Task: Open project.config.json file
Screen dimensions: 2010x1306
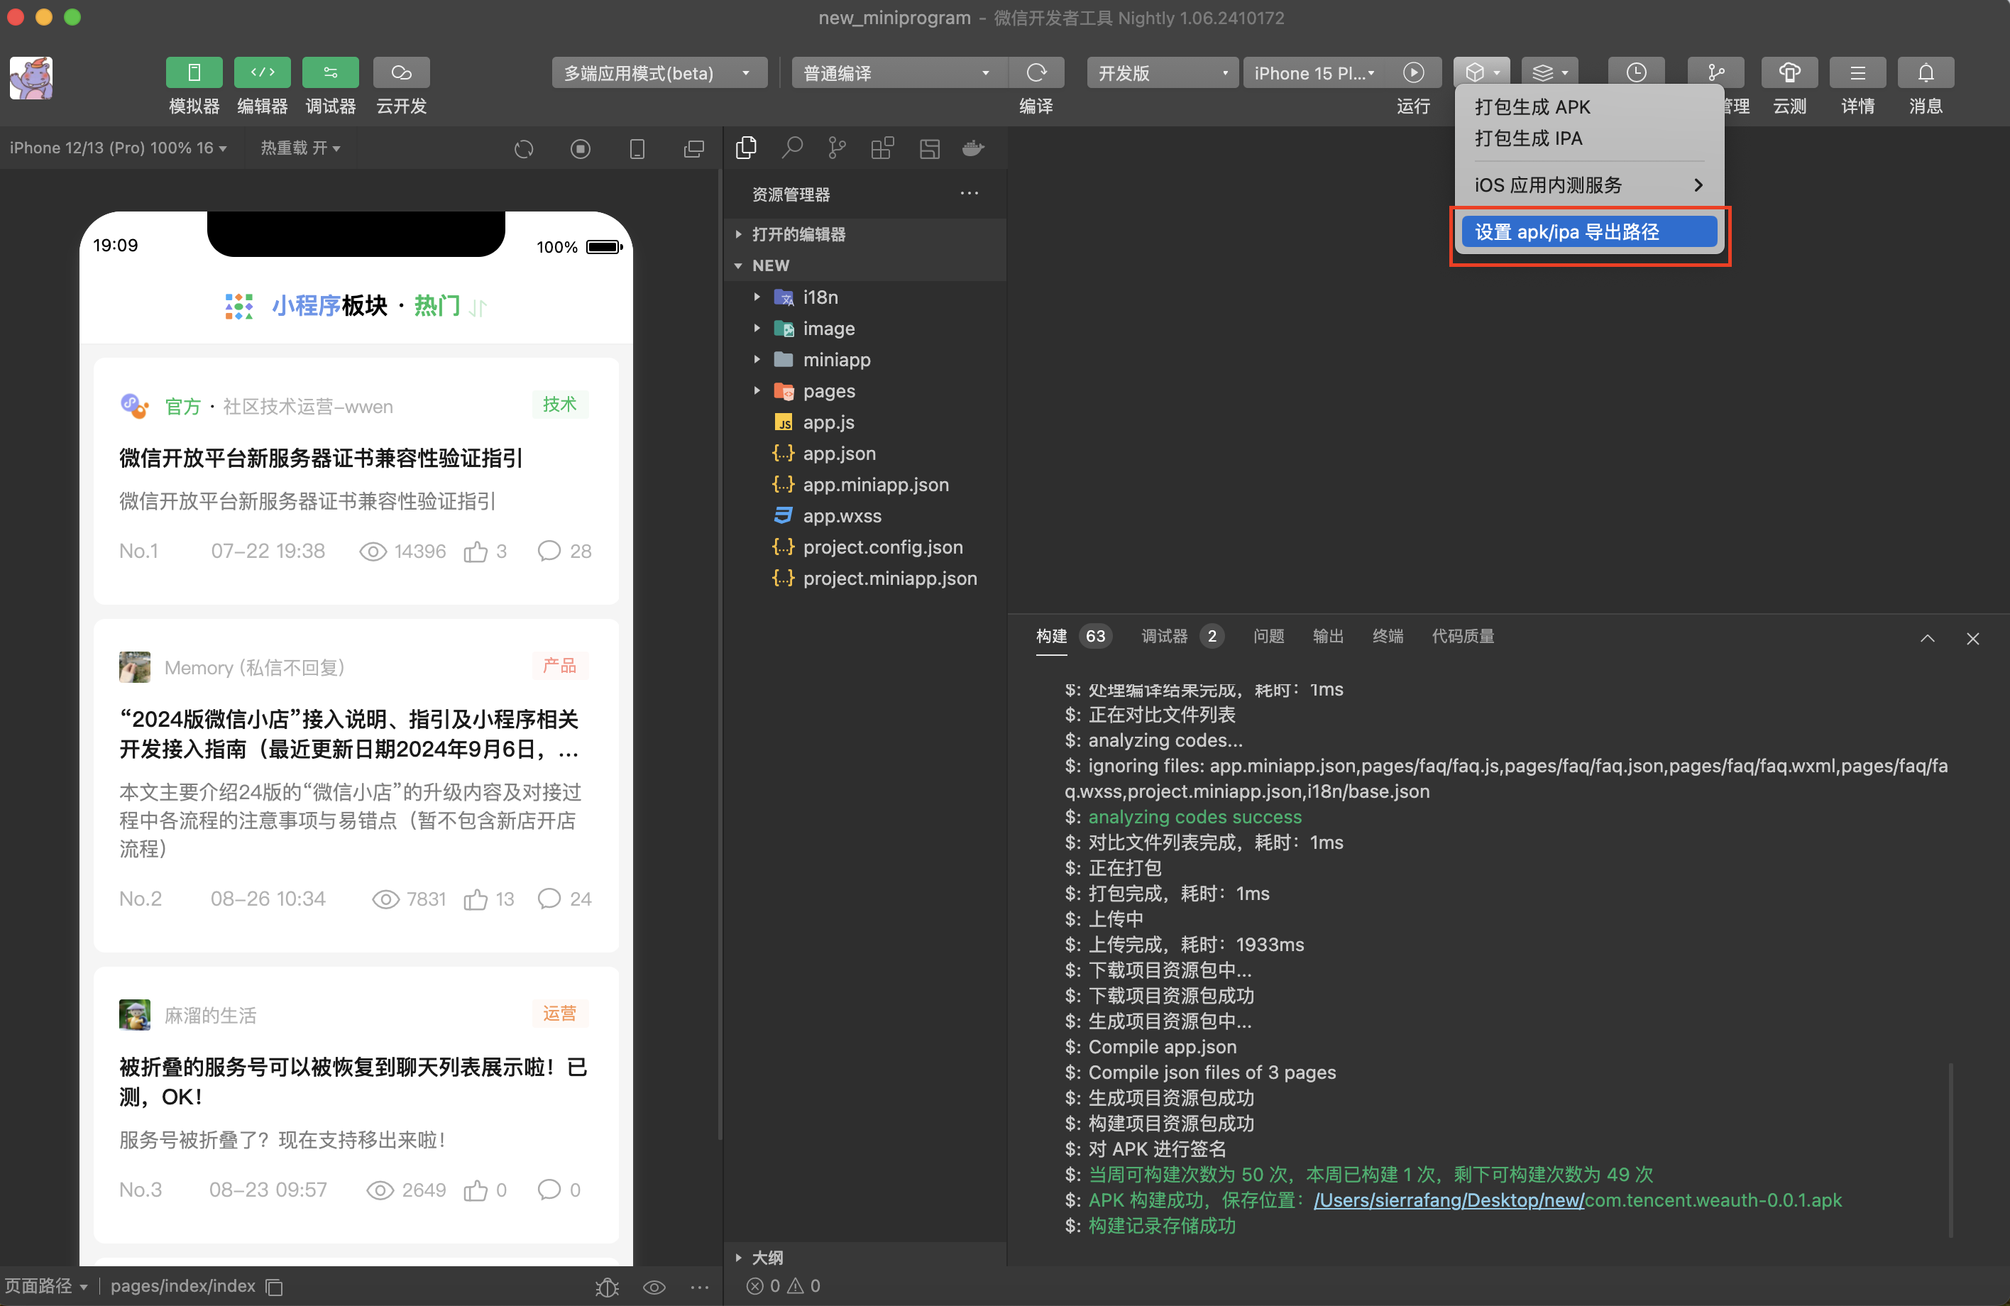Action: tap(866, 547)
